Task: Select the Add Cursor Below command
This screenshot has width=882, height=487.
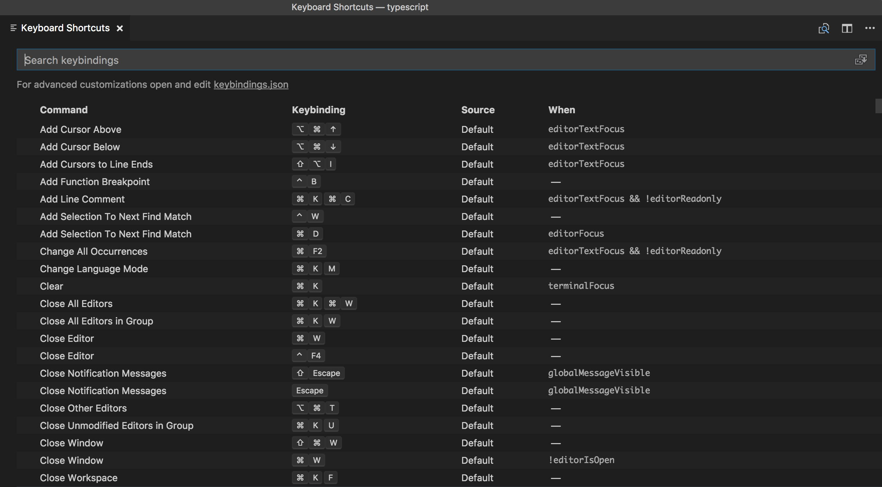Action: (x=80, y=147)
